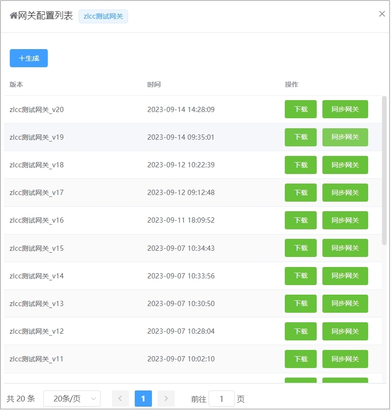Click the 十生成 generate button
Viewport: 391px width, 410px height.
[x=29, y=58]
